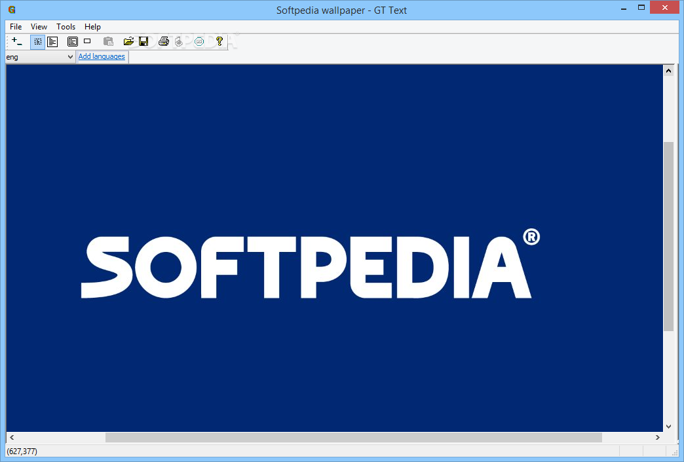Click the zoom plus/minus toolbar icon
Screen dimensions: 684x462
click(17, 42)
